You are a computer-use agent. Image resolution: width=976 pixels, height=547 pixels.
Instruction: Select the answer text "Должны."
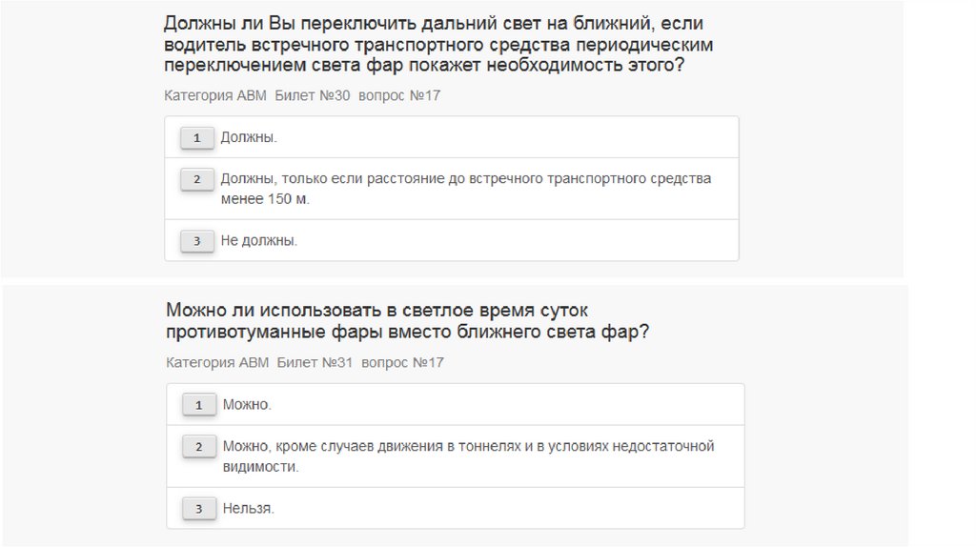(249, 138)
